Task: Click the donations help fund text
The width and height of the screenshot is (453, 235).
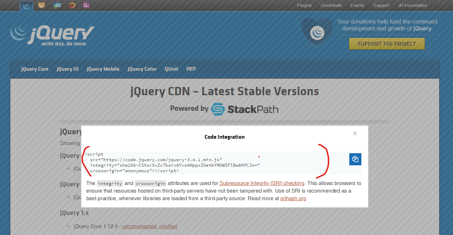Action: [387, 25]
